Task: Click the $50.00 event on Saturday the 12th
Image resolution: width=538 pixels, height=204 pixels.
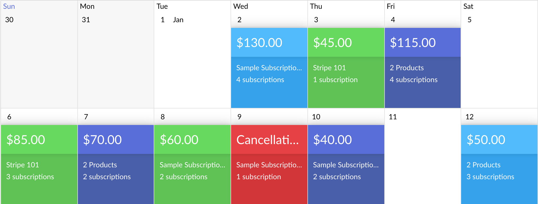Action: tap(499, 139)
